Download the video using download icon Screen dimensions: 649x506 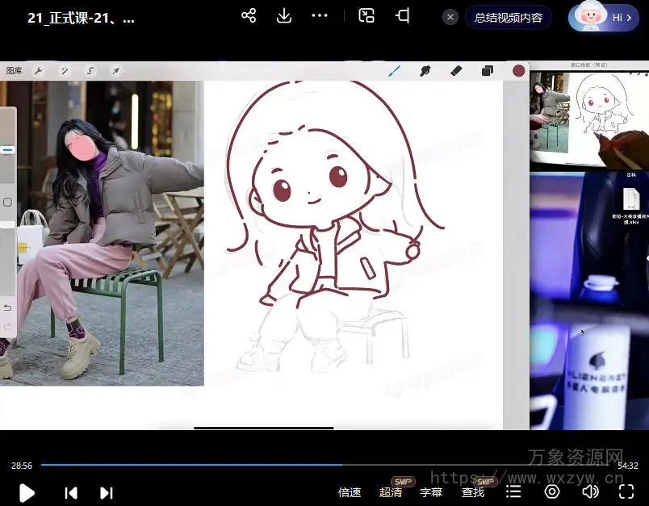click(284, 16)
